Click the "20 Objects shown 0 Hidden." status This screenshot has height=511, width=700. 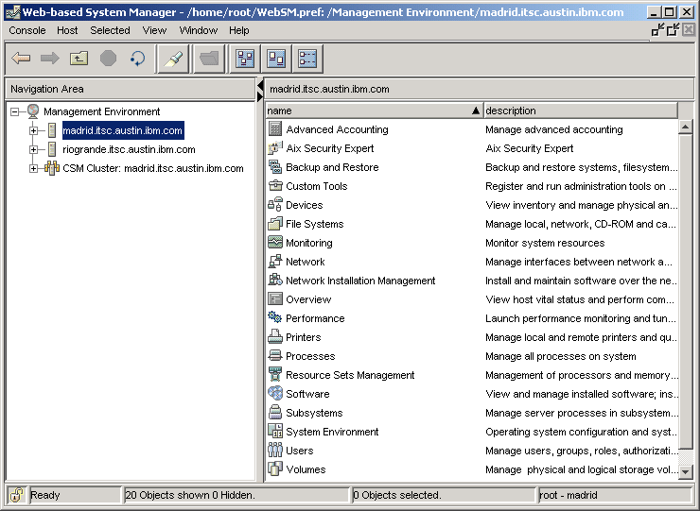tap(236, 495)
